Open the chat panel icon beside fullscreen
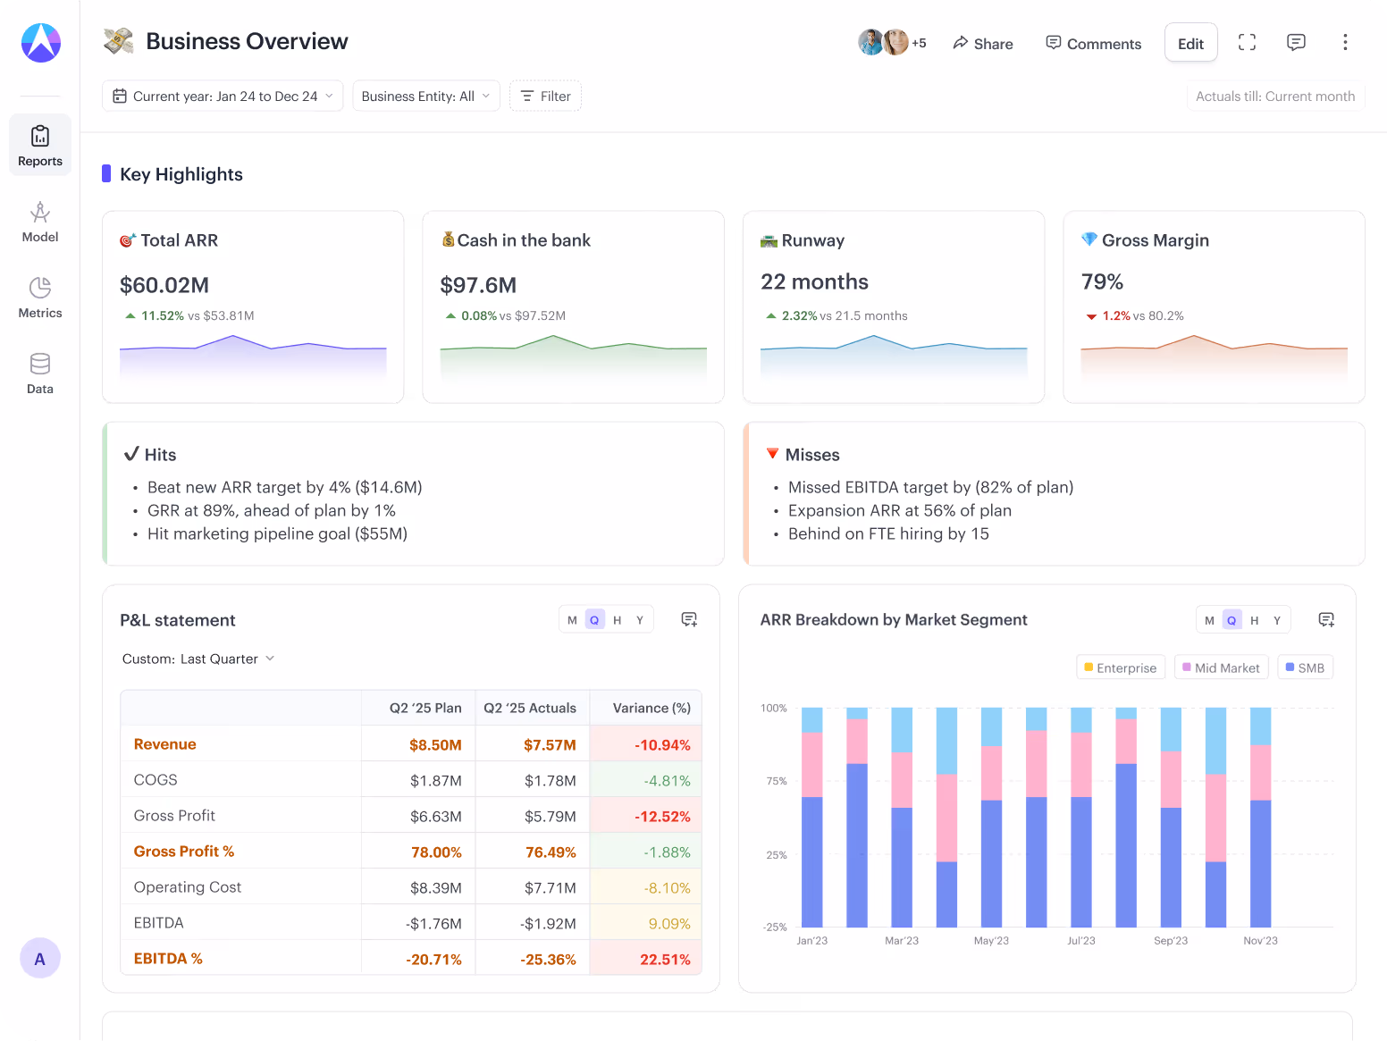 (1296, 43)
